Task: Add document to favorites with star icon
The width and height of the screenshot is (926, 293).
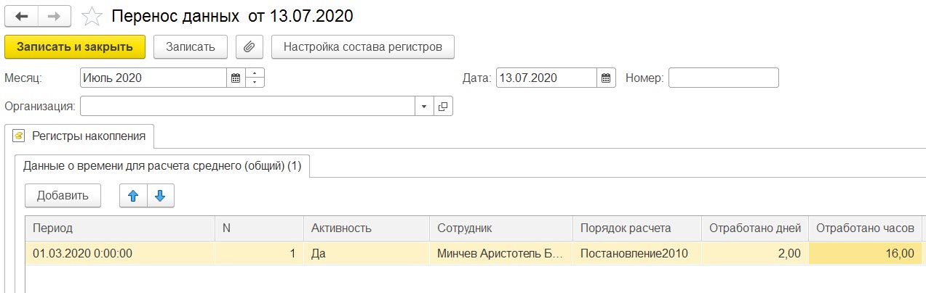Action: pyautogui.click(x=92, y=15)
